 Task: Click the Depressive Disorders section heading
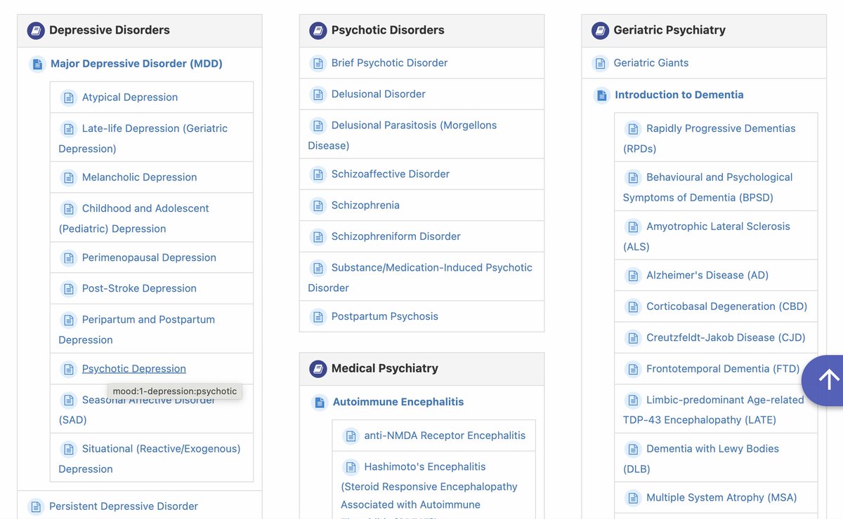(110, 30)
